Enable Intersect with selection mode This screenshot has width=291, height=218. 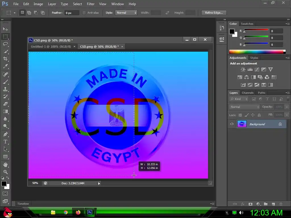pos(43,12)
